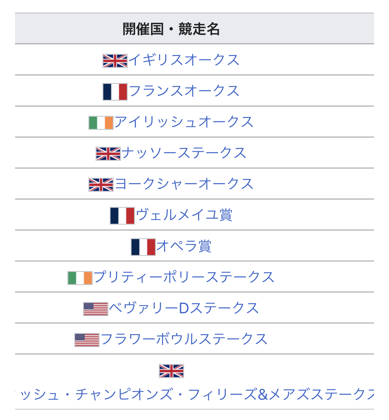Click the French flag beside フランスオークス
This screenshot has height=420, width=389.
coord(115,92)
